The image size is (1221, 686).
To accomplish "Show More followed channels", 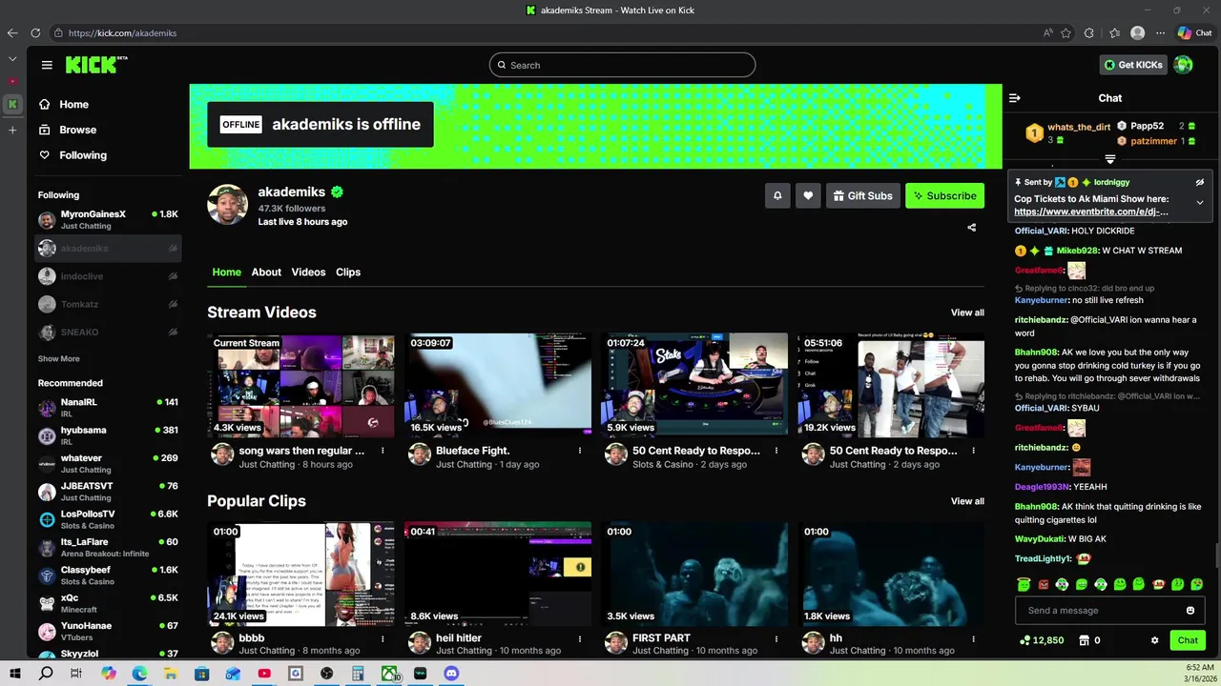I will [x=59, y=359].
